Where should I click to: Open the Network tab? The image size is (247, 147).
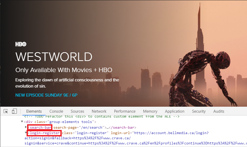(x=99, y=111)
